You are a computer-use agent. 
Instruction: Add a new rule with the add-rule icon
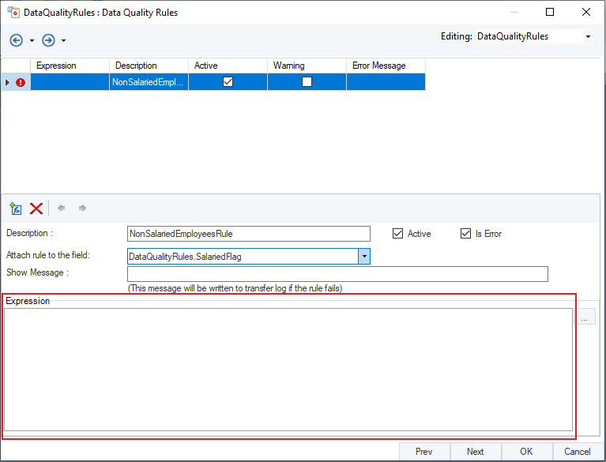(16, 208)
